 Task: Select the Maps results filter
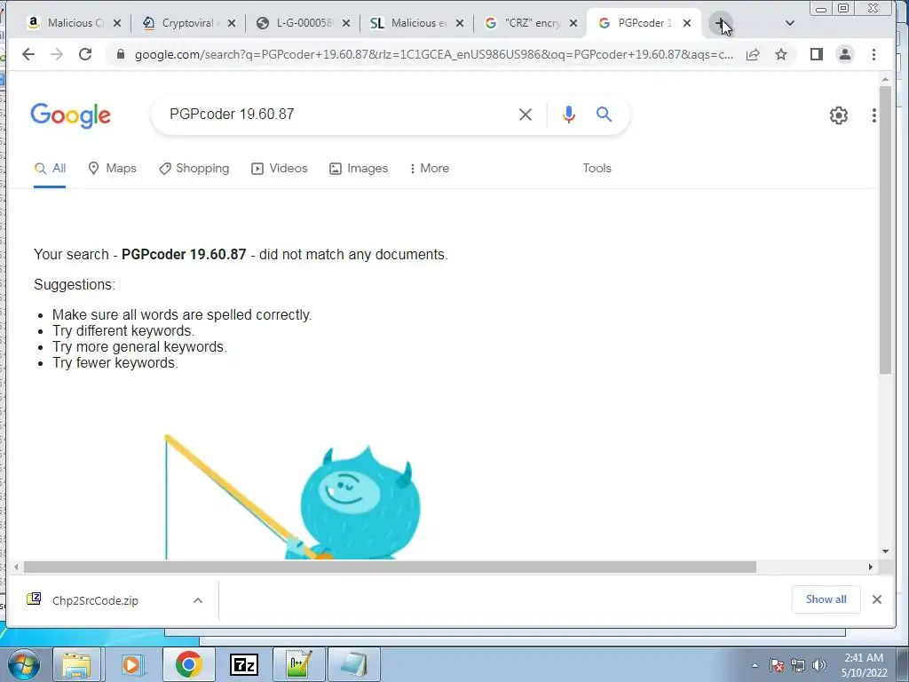(112, 168)
